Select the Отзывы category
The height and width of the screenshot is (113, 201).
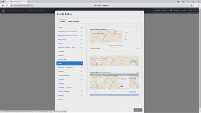click(x=70, y=79)
